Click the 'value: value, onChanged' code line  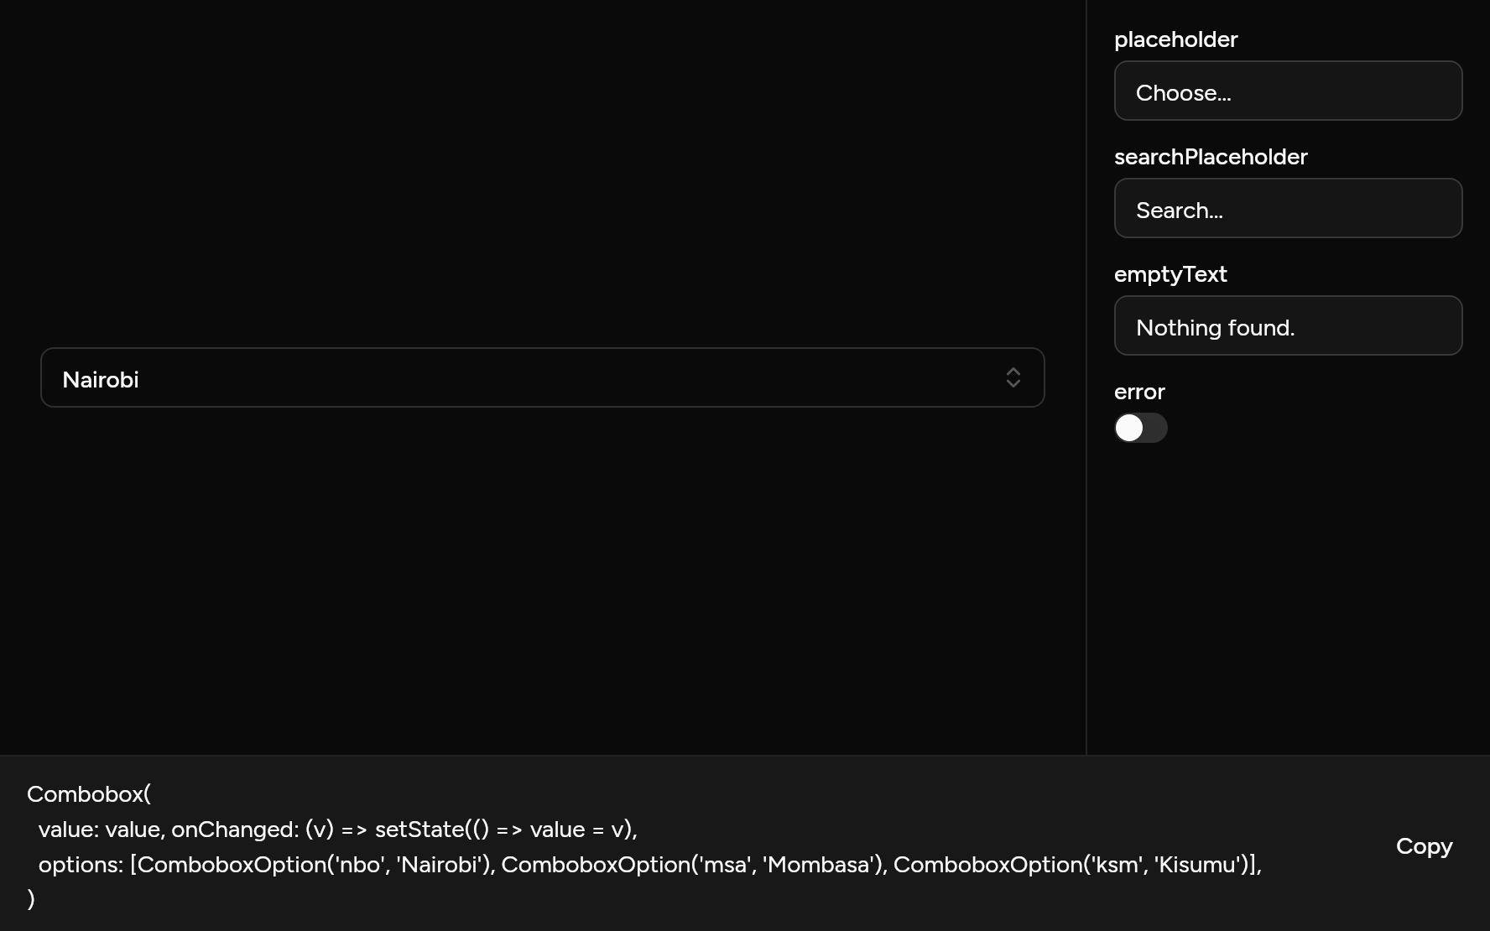[x=337, y=830]
